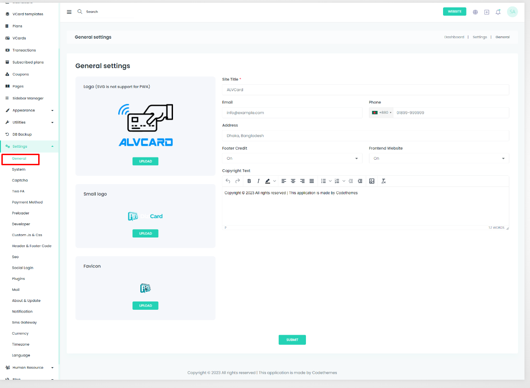Click the hamburger menu icon

coord(69,12)
